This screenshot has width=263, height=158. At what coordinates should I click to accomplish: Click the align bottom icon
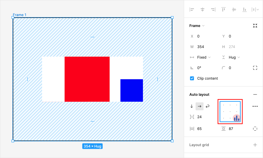tap(244, 10)
